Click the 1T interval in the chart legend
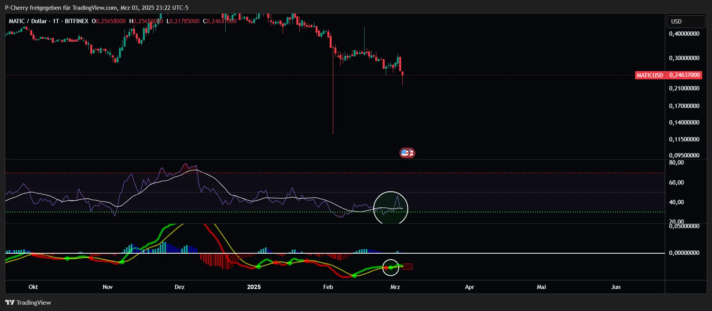The image size is (712, 311). 56,21
